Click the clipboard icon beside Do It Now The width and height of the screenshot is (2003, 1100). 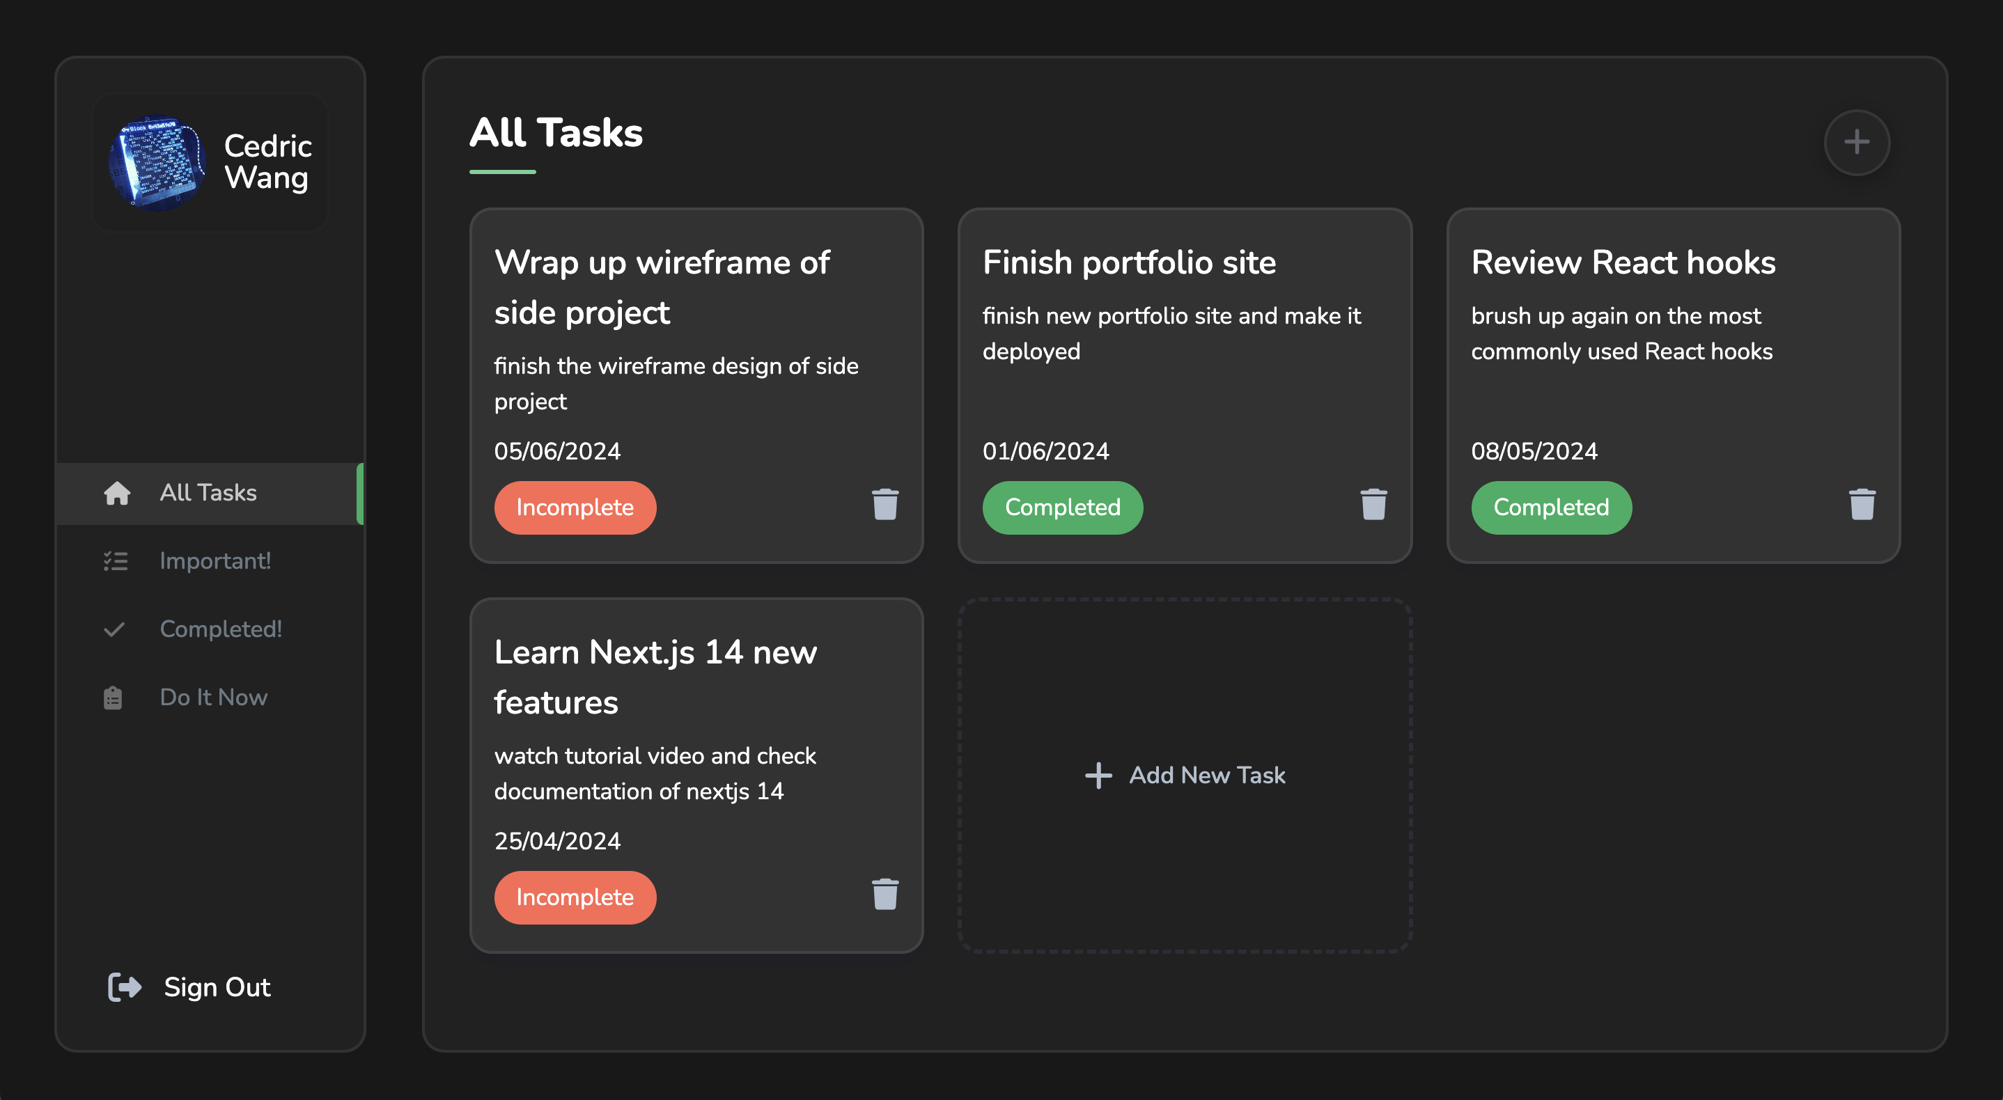coord(113,698)
